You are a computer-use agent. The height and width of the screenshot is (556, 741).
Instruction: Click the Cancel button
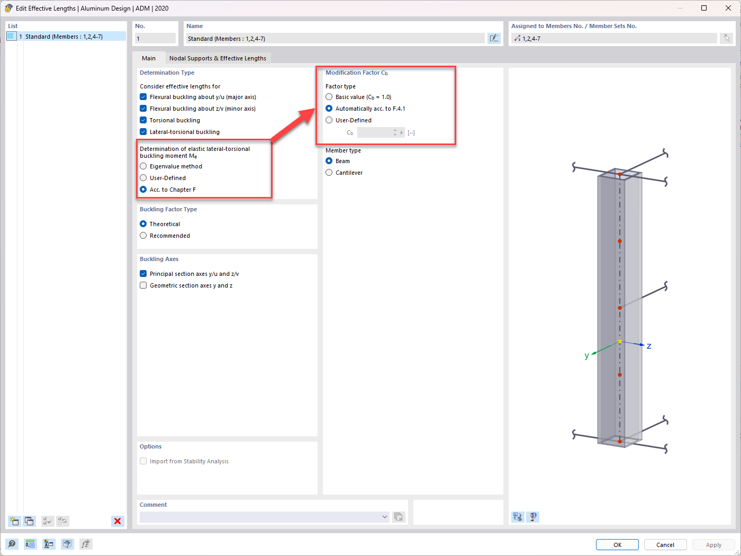(x=665, y=545)
